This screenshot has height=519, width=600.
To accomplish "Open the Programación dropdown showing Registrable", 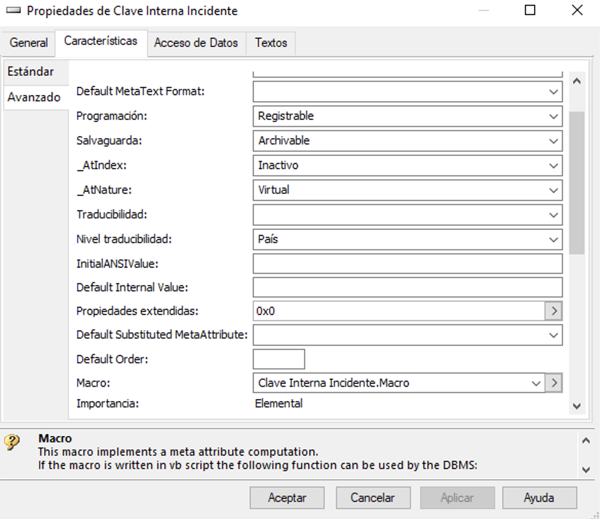I will pyautogui.click(x=553, y=116).
